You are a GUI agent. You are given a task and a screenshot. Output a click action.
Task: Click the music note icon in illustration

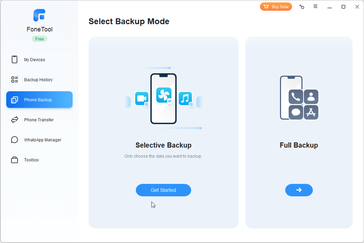(186, 99)
